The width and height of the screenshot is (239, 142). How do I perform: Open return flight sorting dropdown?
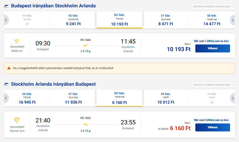213,85
